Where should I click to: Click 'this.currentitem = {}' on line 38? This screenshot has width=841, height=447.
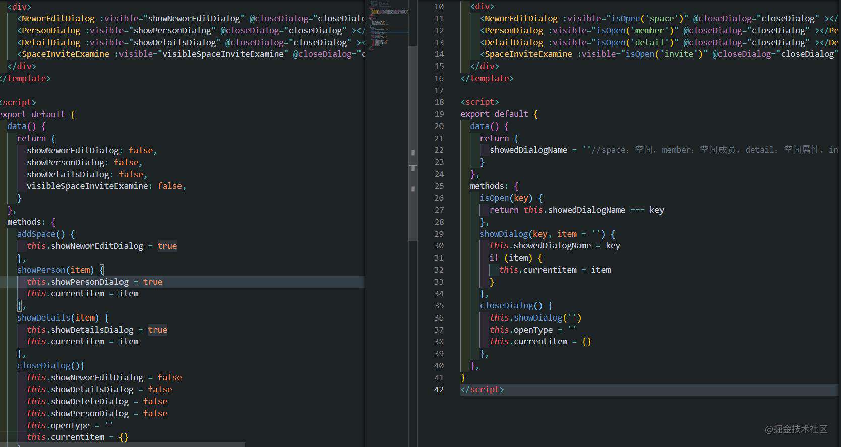(540, 342)
